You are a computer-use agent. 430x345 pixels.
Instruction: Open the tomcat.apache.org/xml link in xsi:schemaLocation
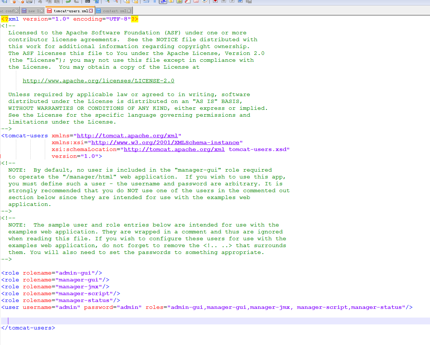click(x=174, y=149)
